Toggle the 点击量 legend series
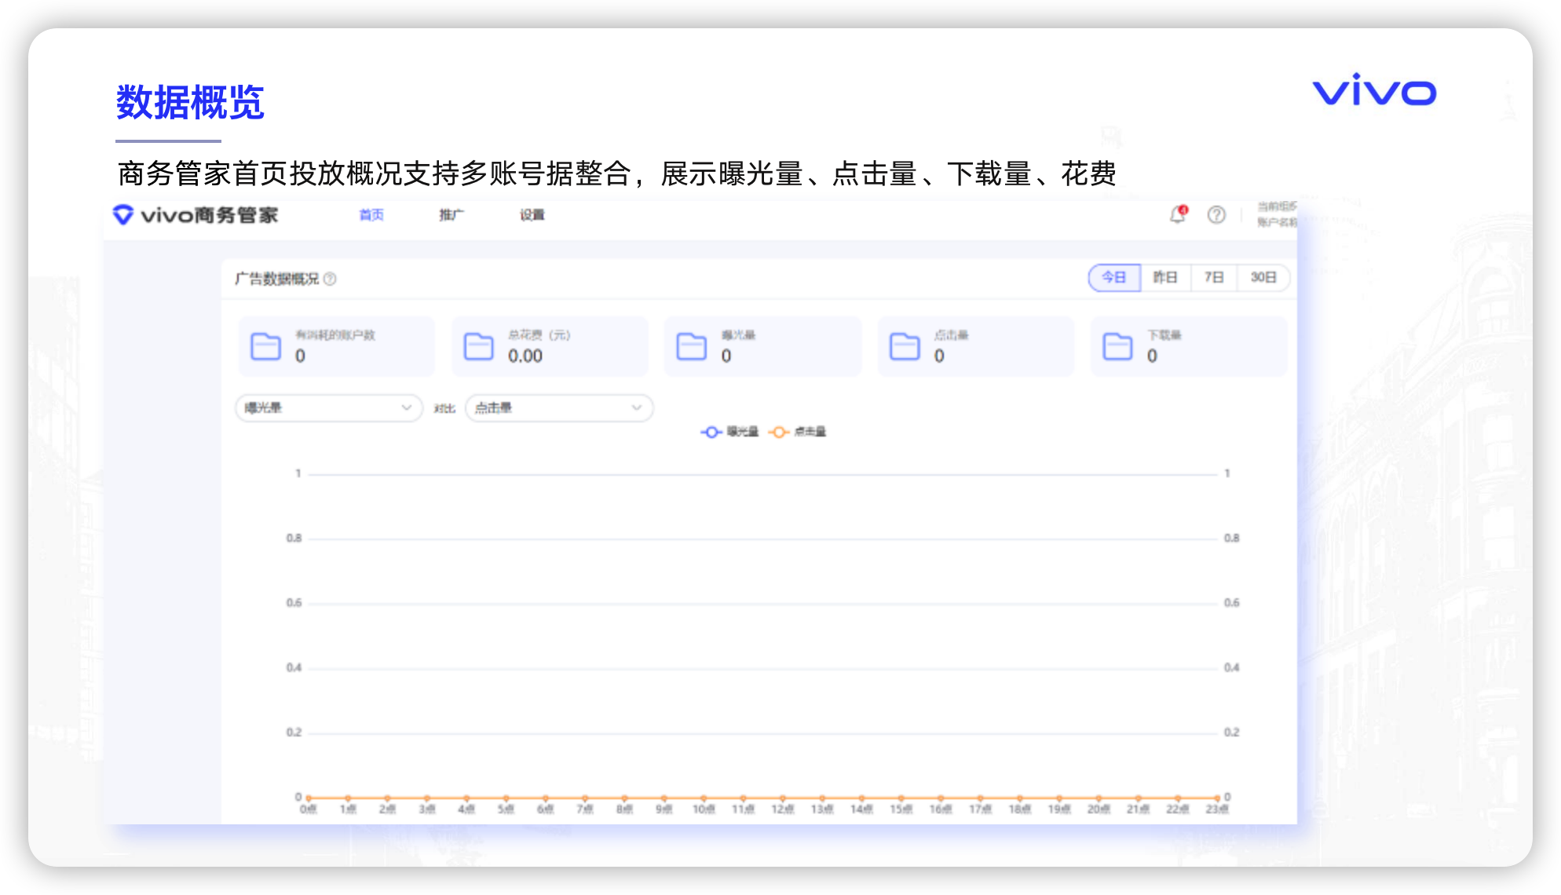1561x895 pixels. (x=798, y=432)
